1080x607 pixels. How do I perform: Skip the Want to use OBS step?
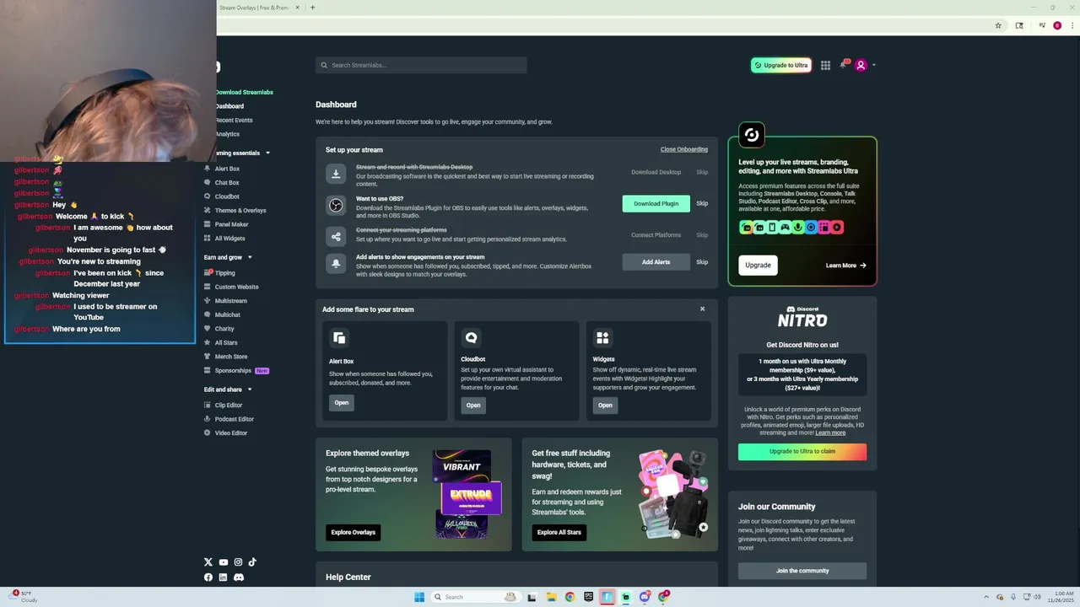point(702,203)
